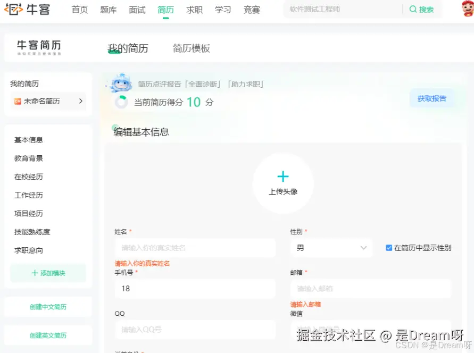Expand 未命名简历 with the chevron

point(81,102)
